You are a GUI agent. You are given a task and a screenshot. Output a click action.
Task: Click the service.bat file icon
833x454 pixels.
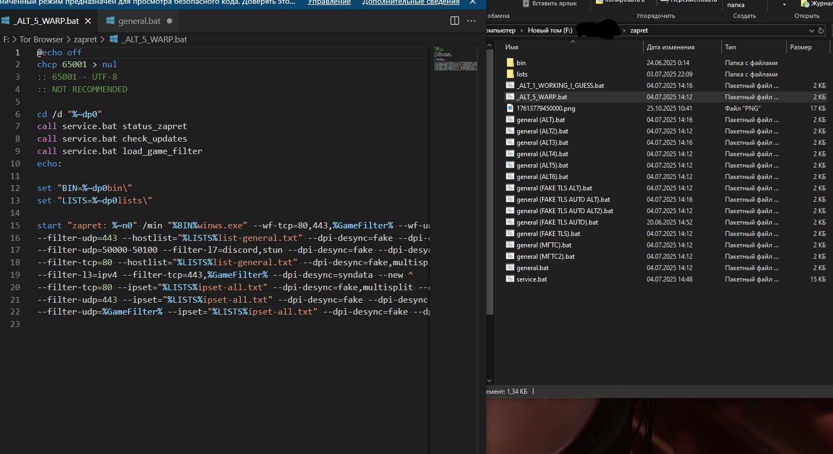coord(510,279)
